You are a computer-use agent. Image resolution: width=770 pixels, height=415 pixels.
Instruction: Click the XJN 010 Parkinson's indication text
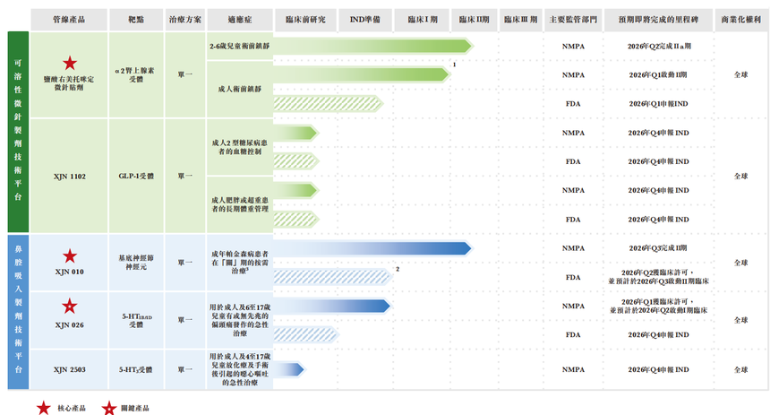coord(240,262)
